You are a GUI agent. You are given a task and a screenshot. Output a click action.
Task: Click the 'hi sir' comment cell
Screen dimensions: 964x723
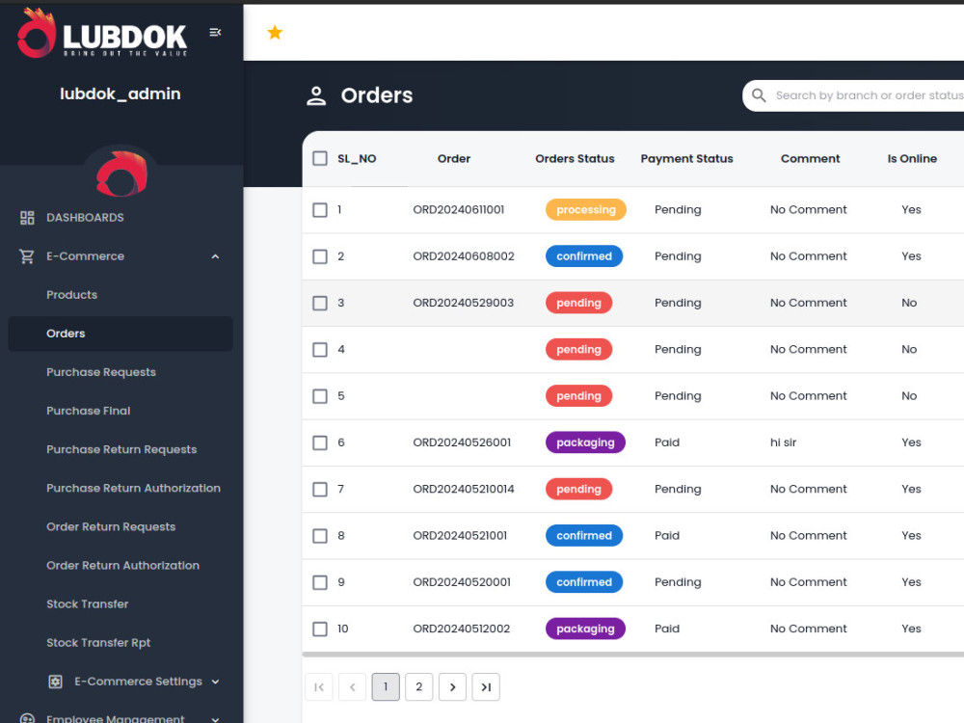(x=783, y=442)
